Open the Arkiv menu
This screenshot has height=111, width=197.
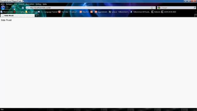click(3, 4)
